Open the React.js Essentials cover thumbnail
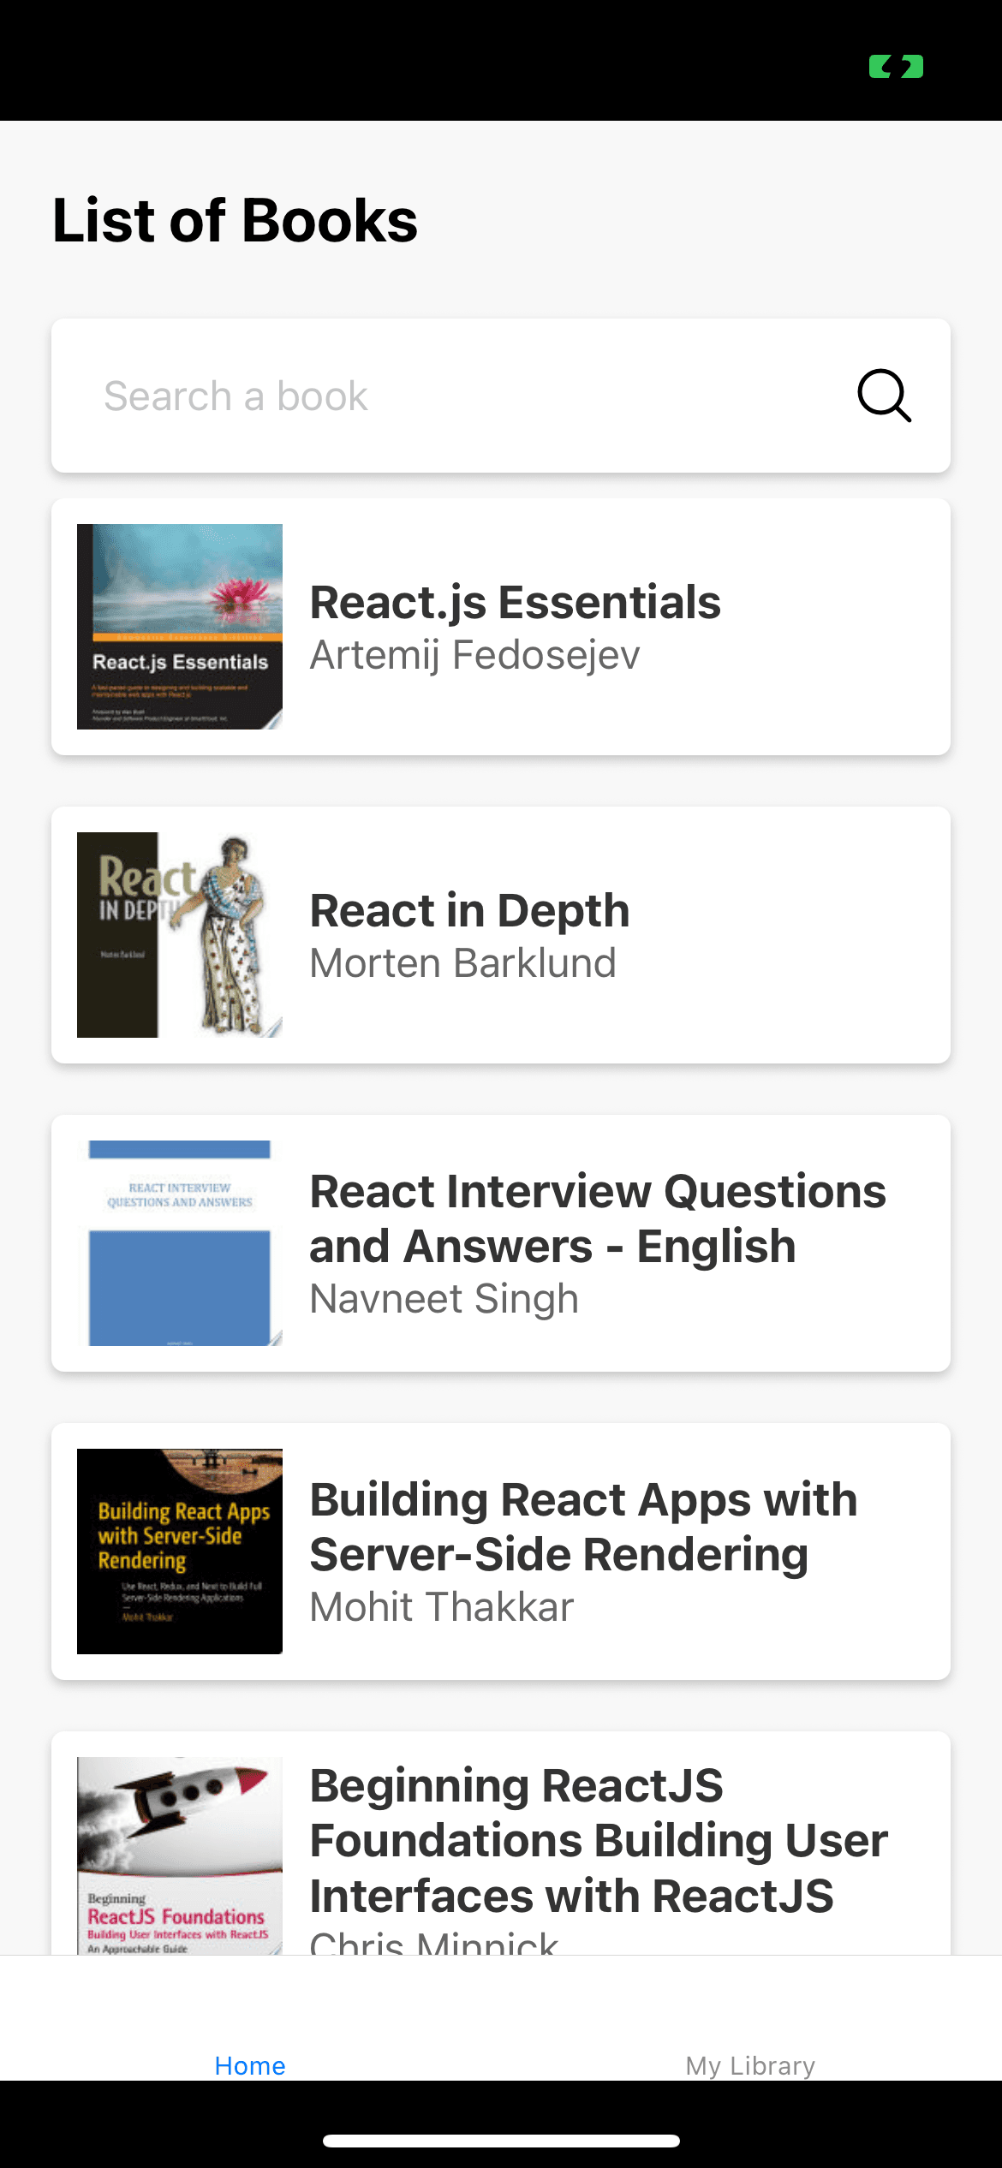This screenshot has width=1002, height=2168. click(180, 627)
